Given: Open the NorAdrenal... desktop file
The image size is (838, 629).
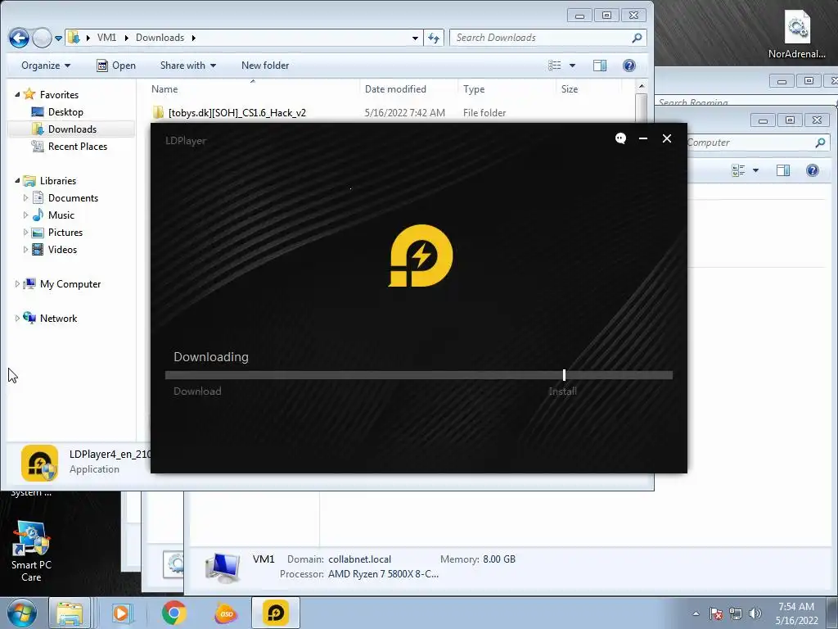Looking at the screenshot, I should (796, 34).
